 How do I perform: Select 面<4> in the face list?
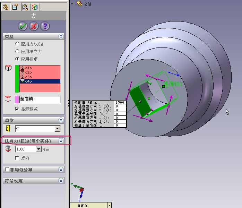point(40,81)
